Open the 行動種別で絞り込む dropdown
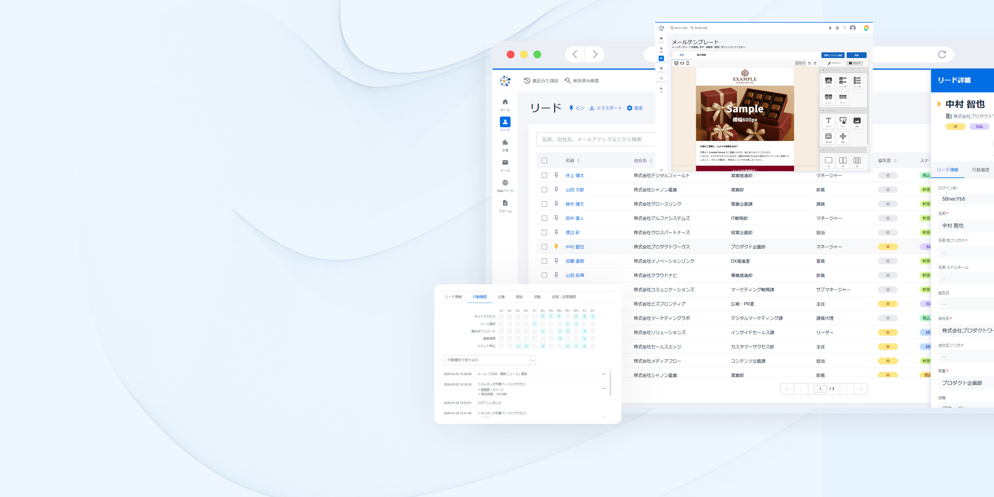 (489, 360)
